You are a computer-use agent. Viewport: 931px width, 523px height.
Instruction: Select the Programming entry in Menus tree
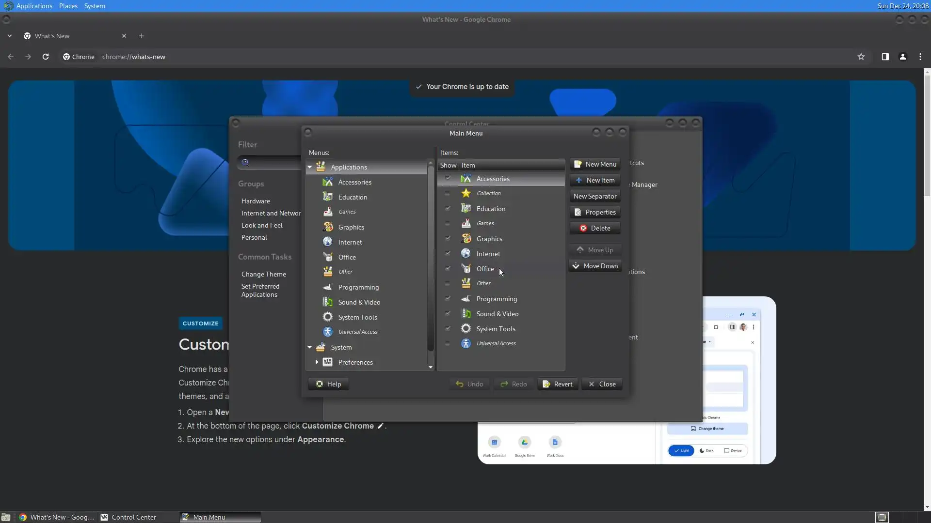pos(358,287)
